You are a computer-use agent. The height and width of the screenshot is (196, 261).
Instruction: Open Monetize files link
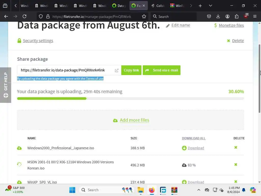tap(231, 25)
